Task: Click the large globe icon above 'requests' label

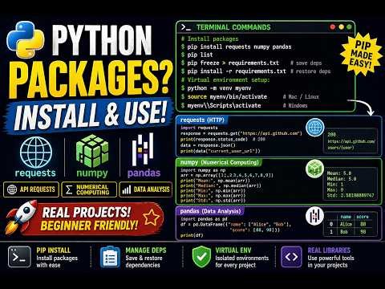Action: [x=36, y=153]
